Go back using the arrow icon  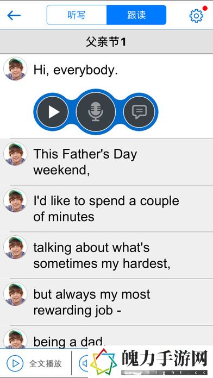pyautogui.click(x=14, y=16)
